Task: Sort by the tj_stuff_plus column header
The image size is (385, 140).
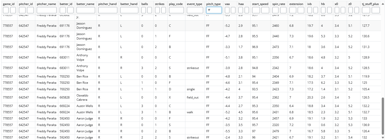Action: tap(370, 4)
